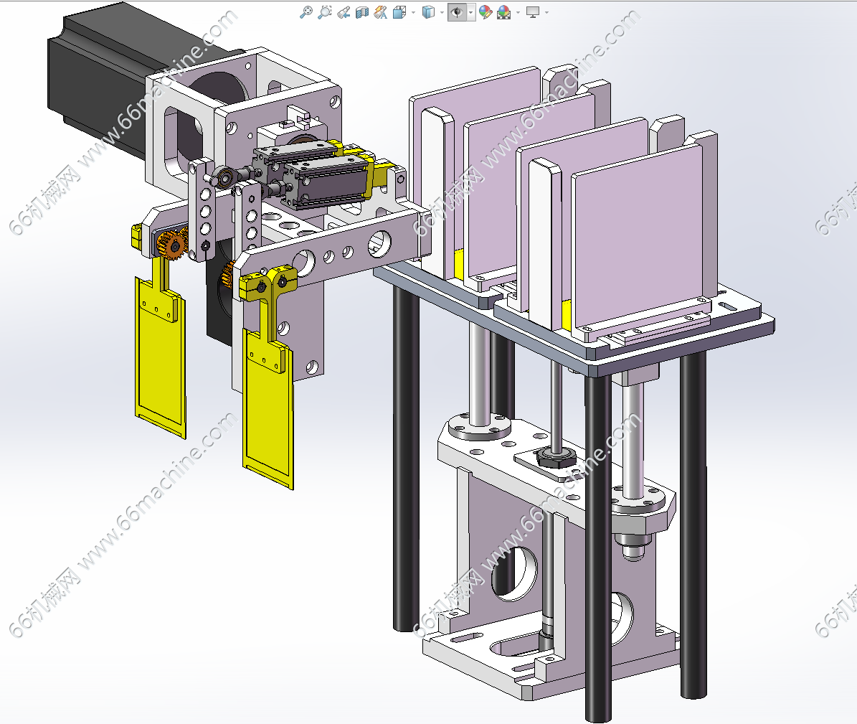Go back to the Previous View
857x724 pixels.
[344, 12]
